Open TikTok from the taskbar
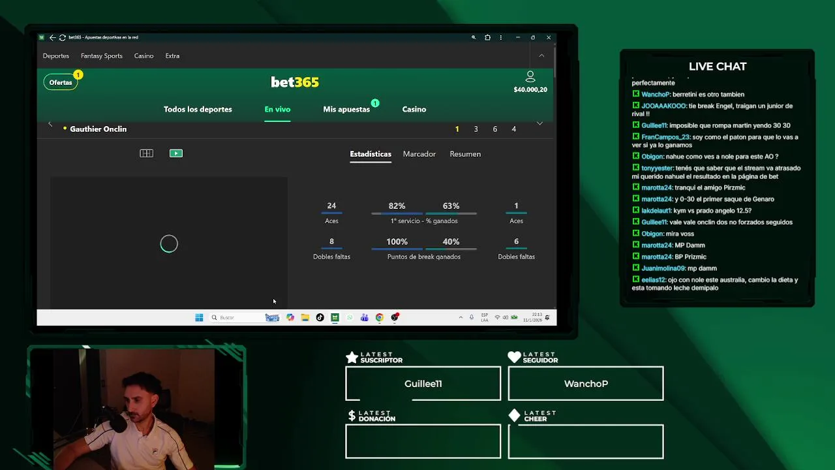 (320, 317)
